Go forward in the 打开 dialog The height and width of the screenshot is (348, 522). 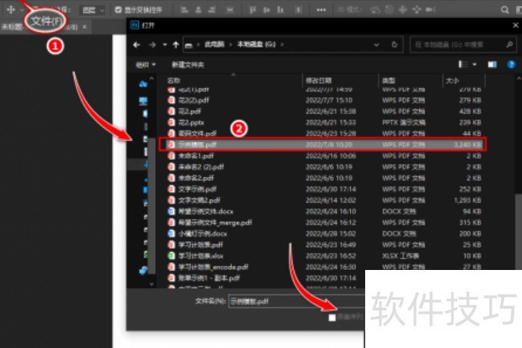coord(152,44)
